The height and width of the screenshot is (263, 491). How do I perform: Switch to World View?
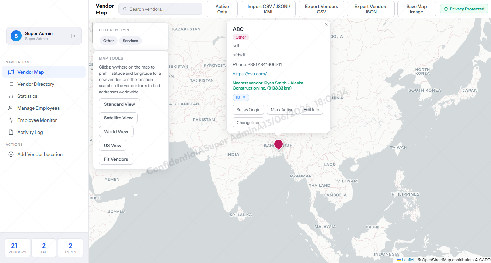click(x=116, y=131)
